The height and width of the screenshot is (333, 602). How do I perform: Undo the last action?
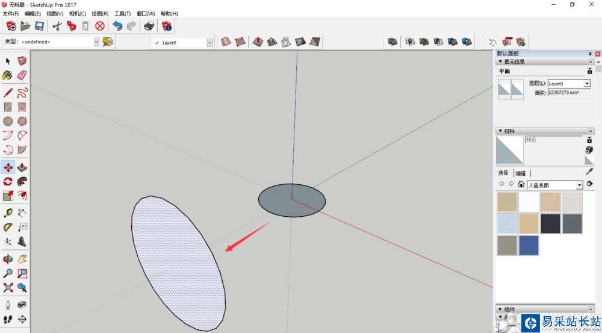117,26
